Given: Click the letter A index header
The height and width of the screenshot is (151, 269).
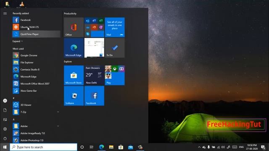Looking at the screenshot, I should click(x=13, y=119).
